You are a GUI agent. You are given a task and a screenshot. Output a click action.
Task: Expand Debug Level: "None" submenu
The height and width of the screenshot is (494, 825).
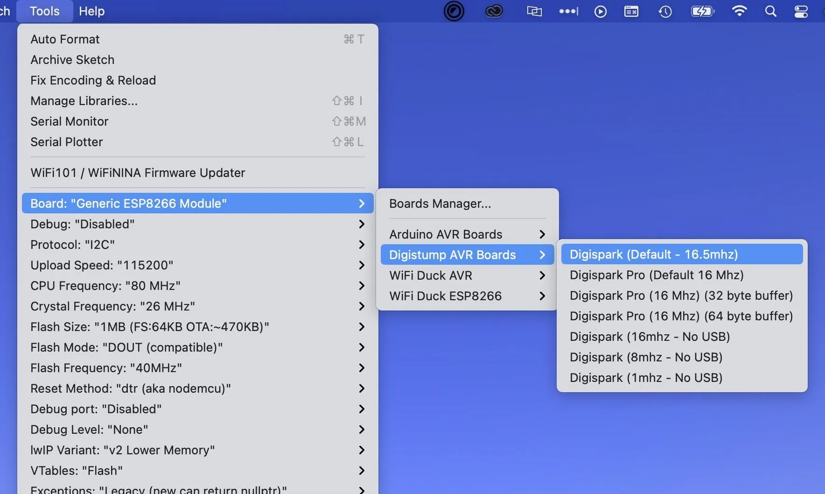pos(198,430)
